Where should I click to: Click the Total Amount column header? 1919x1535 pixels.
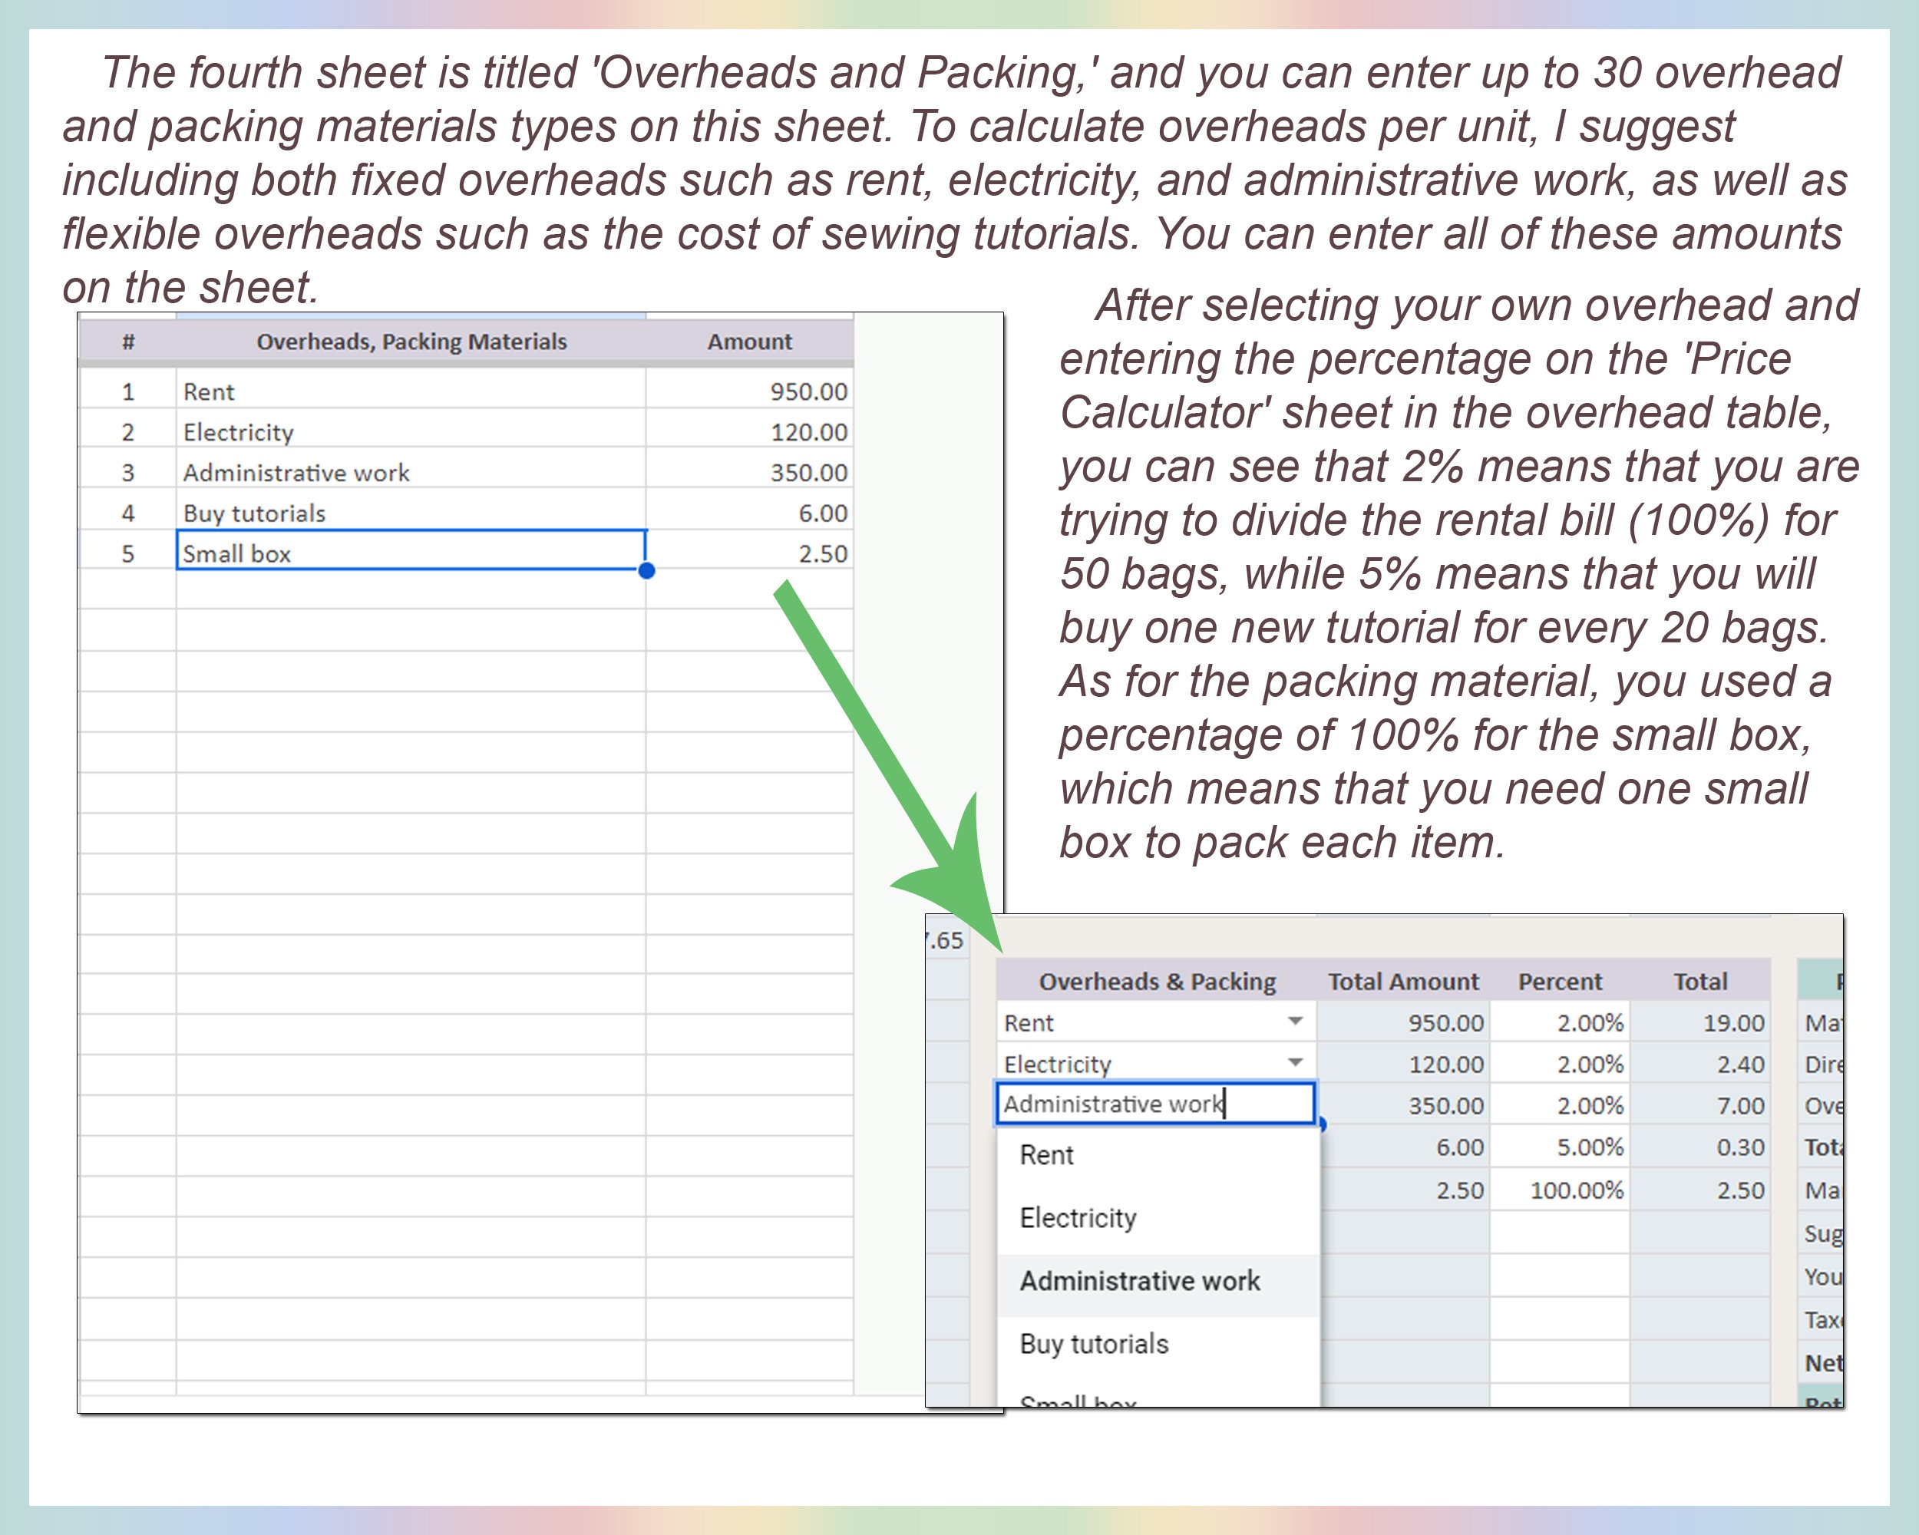[1404, 981]
